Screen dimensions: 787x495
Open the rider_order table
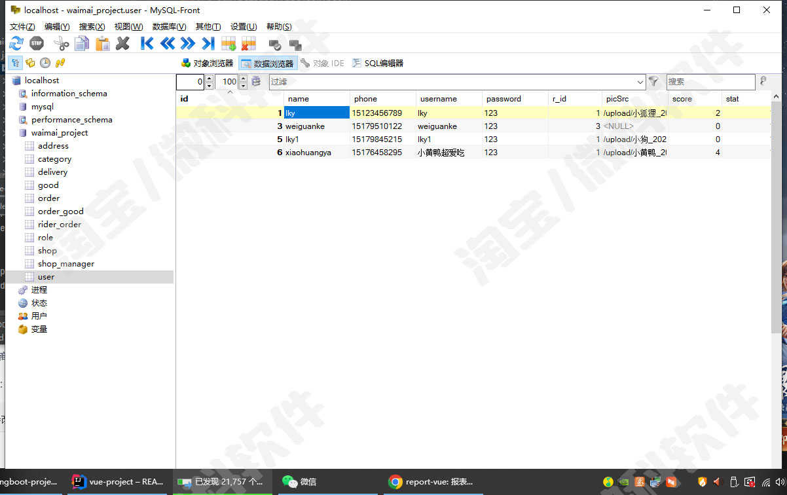coord(60,224)
